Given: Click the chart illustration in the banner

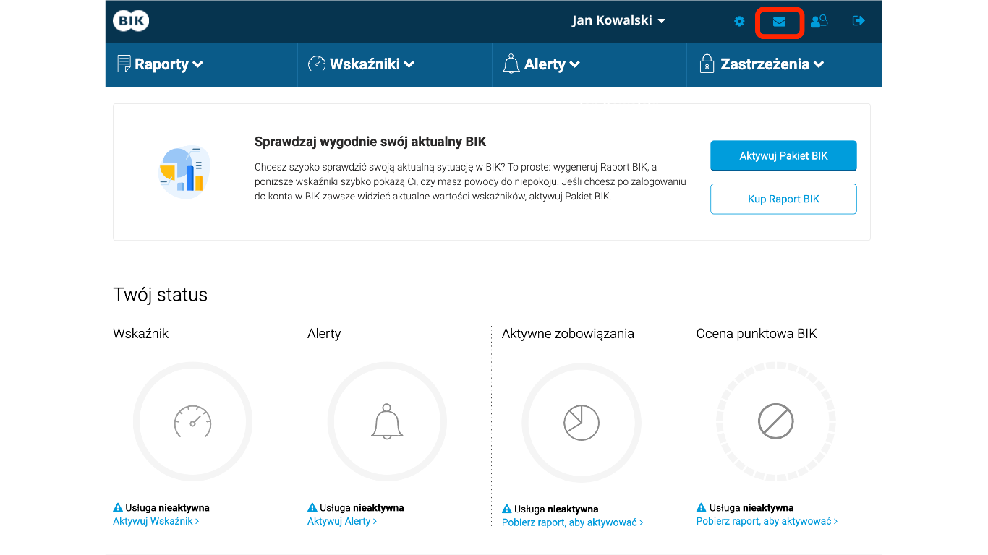Looking at the screenshot, I should coord(184,171).
